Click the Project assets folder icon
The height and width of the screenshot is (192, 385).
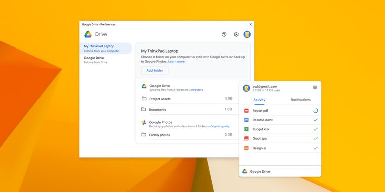[144, 98]
